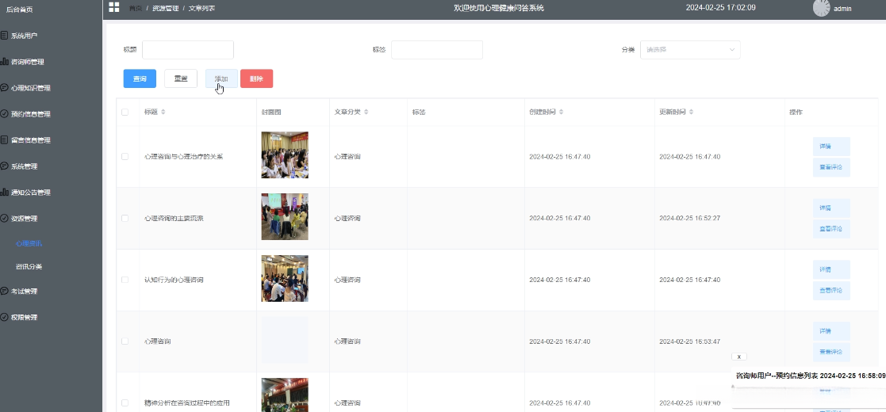Image resolution: width=886 pixels, height=412 pixels.
Task: Click the admin avatar image
Action: (x=821, y=8)
